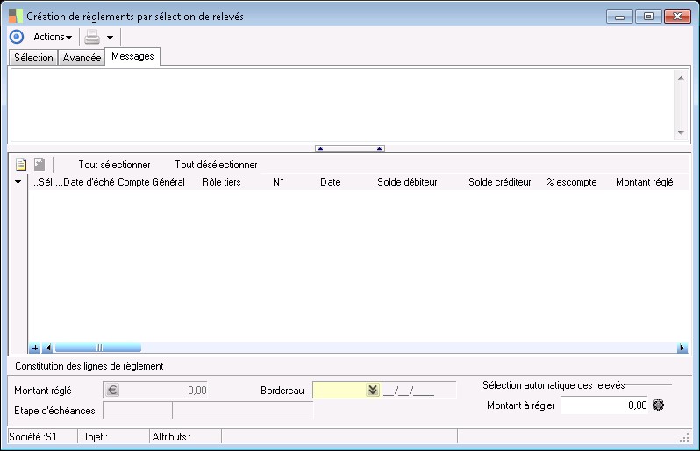Open the Bordereau dropdown chevron

coord(373,390)
